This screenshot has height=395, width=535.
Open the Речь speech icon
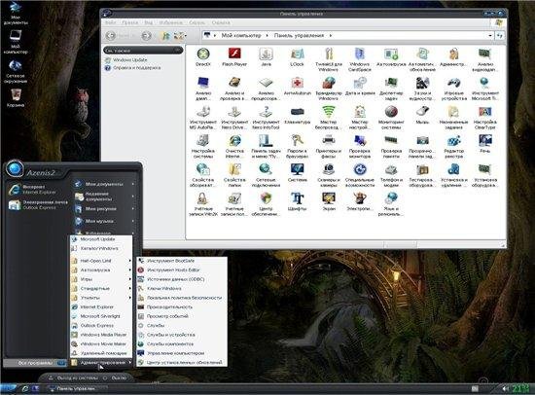pos(484,144)
